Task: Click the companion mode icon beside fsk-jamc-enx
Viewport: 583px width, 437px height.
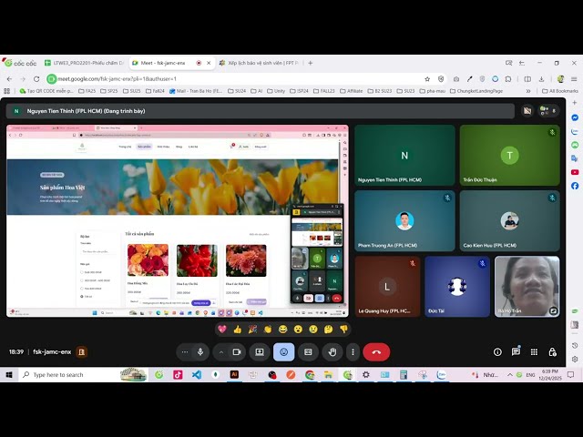Action: (x=81, y=352)
